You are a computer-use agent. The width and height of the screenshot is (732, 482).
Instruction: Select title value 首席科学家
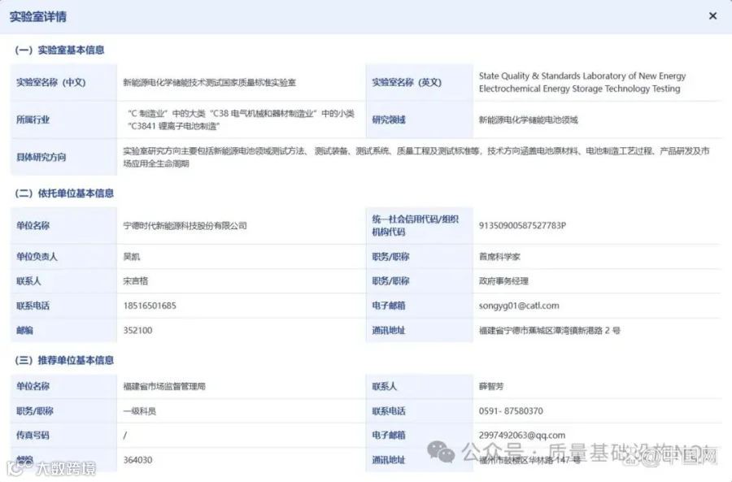coord(499,257)
